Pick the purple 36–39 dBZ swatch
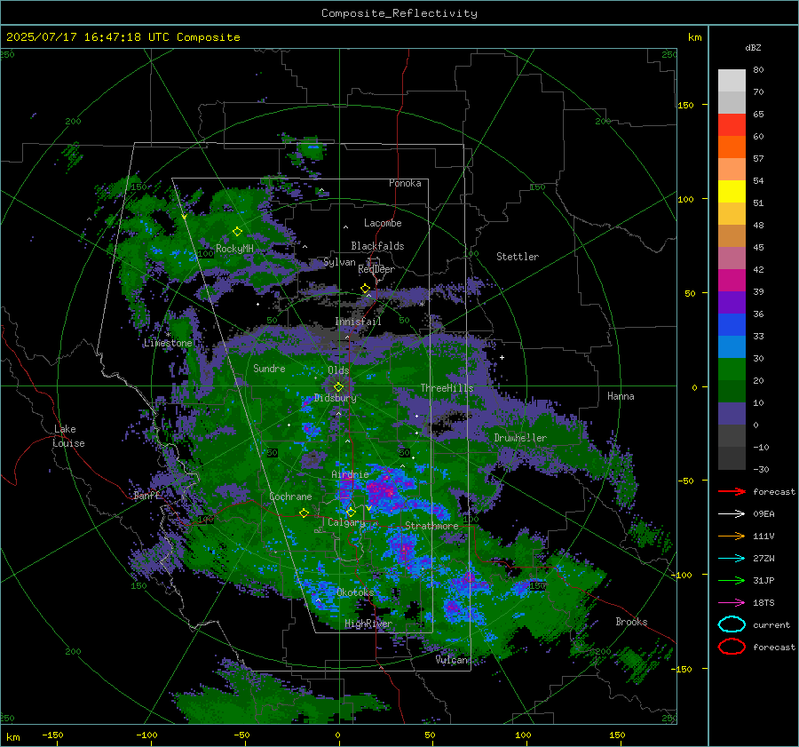The height and width of the screenshot is (747, 799). [x=732, y=303]
